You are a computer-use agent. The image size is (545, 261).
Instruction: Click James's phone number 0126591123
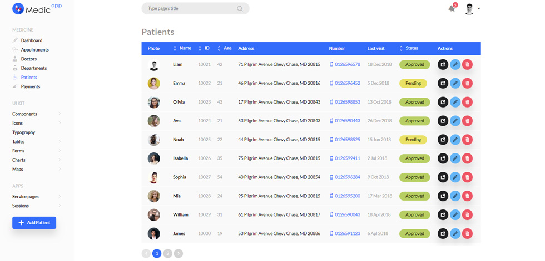(348, 233)
